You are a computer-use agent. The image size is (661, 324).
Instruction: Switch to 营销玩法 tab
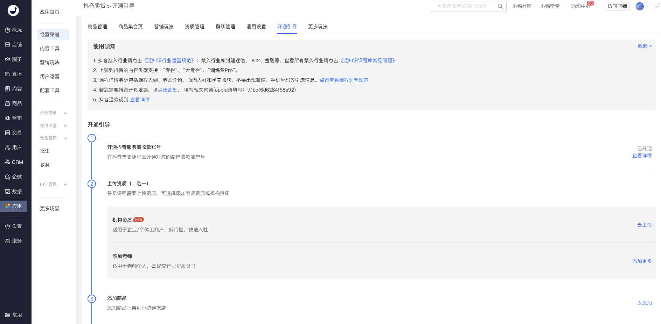point(164,27)
